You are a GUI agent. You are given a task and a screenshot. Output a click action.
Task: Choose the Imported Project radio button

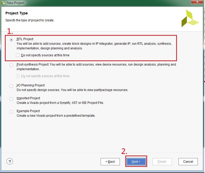(x=11, y=99)
